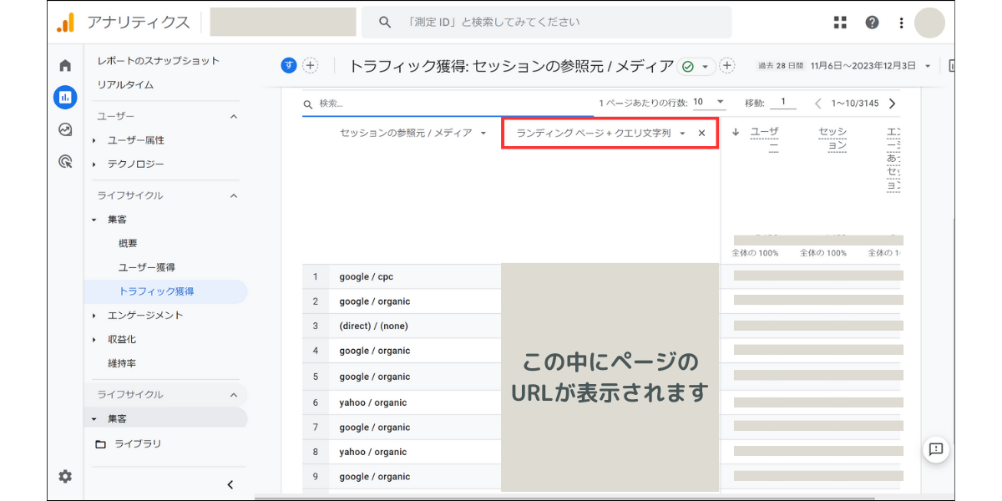Go to previous page of table rows

point(817,104)
